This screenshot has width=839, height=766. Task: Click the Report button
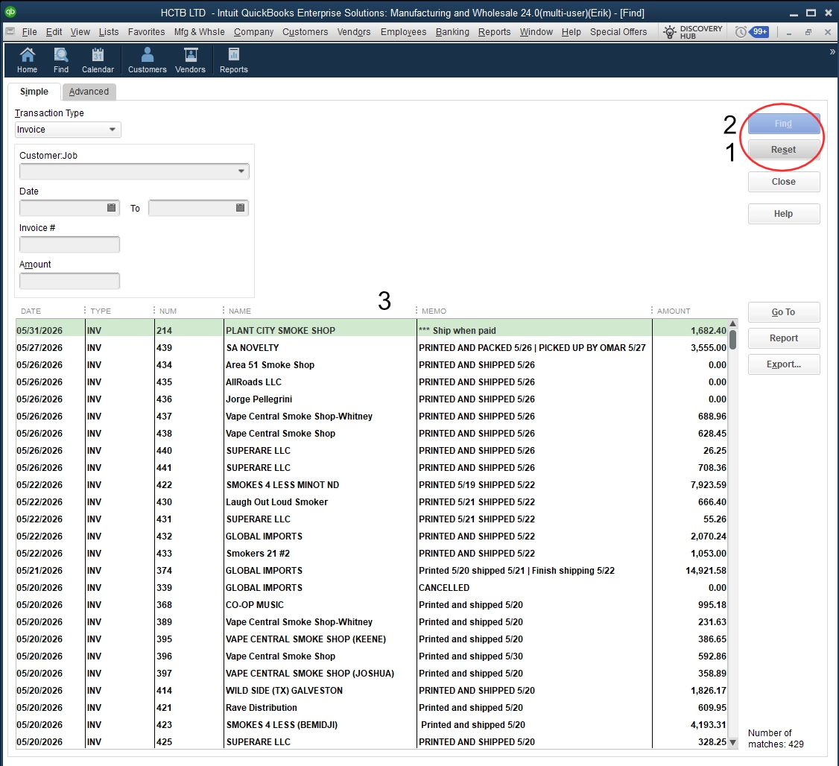point(783,338)
